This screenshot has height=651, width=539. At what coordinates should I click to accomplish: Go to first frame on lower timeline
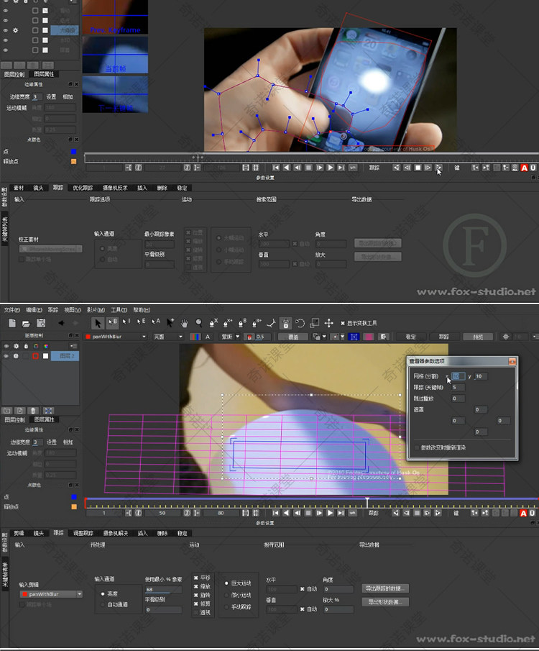click(x=275, y=513)
